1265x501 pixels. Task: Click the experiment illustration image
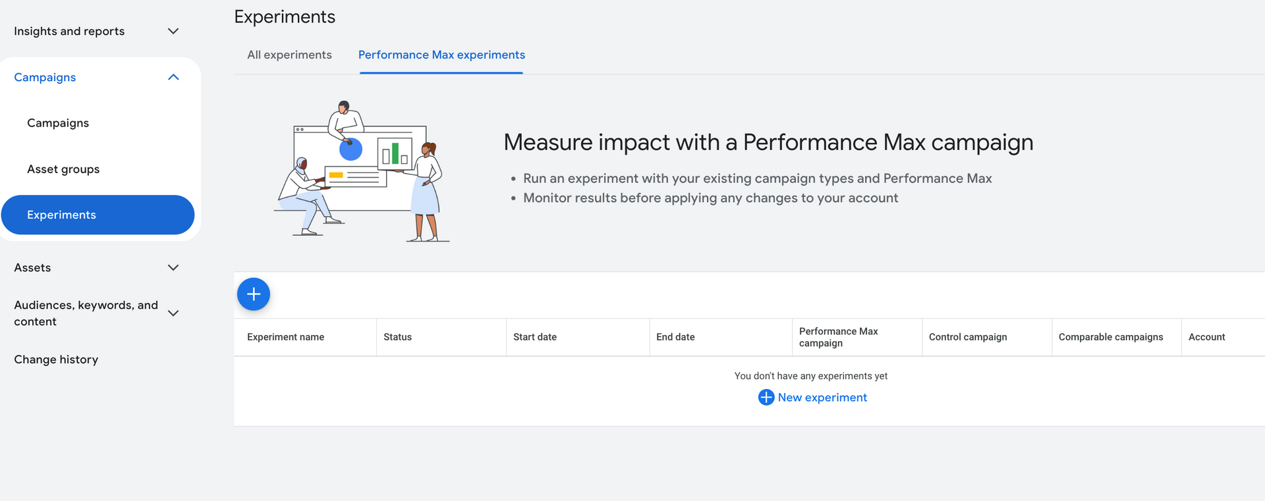pos(362,171)
